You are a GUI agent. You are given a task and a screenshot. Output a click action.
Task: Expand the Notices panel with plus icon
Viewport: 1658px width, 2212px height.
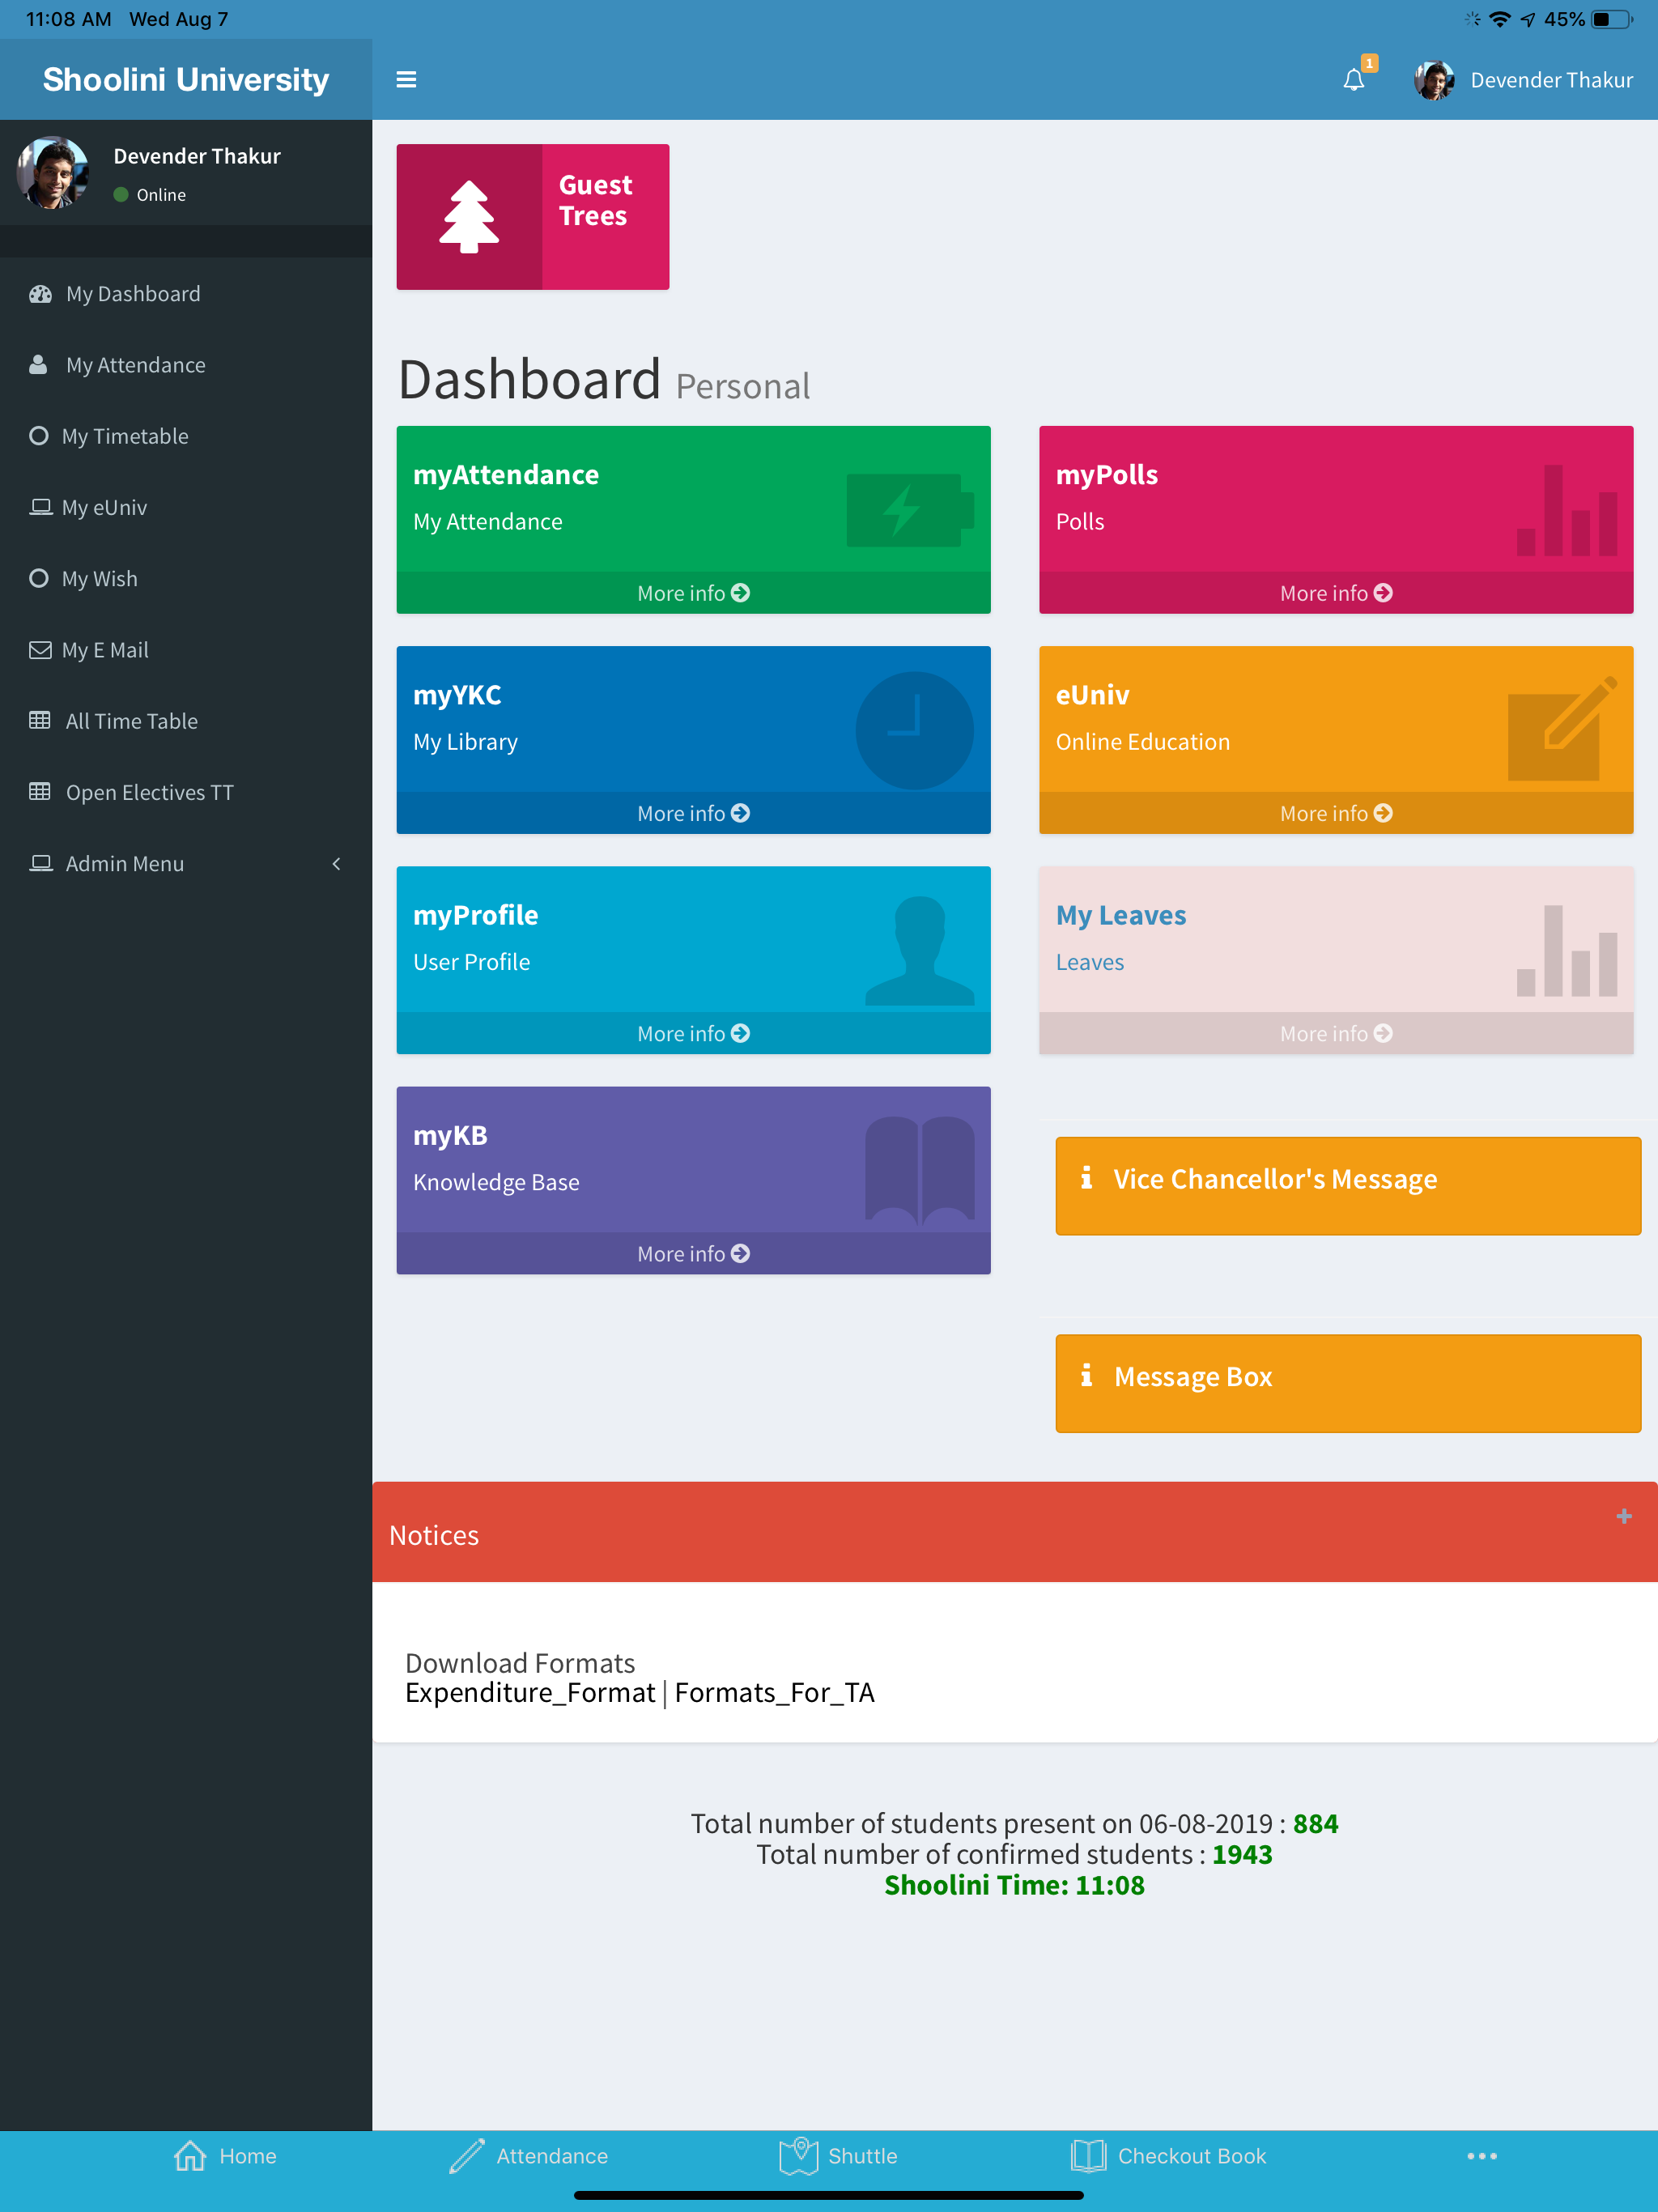(x=1624, y=1517)
